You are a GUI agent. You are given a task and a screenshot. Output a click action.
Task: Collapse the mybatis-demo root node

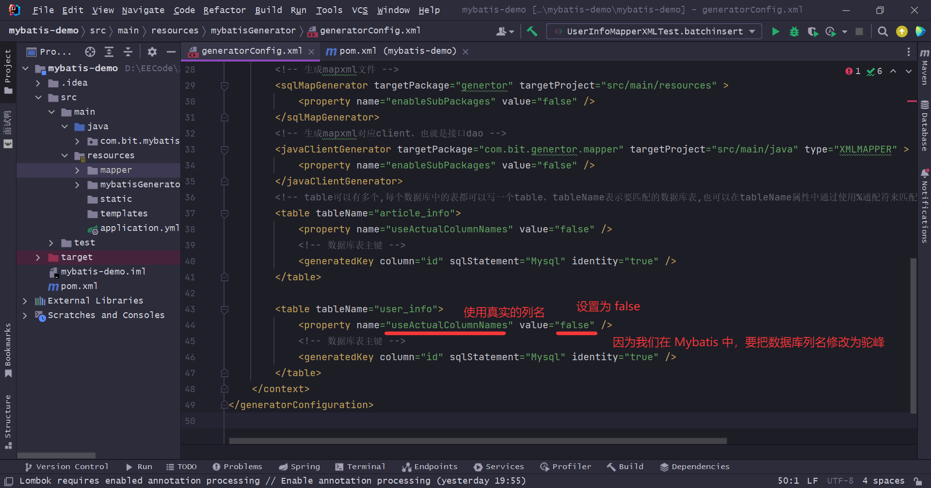[x=25, y=68]
